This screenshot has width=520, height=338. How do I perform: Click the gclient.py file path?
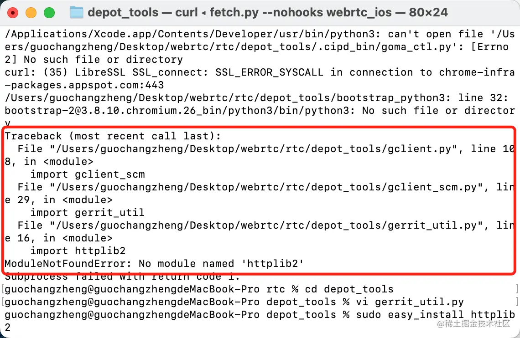pyautogui.click(x=254, y=149)
